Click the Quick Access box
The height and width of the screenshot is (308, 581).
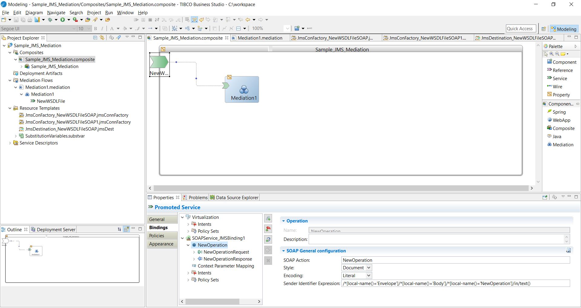coord(520,29)
